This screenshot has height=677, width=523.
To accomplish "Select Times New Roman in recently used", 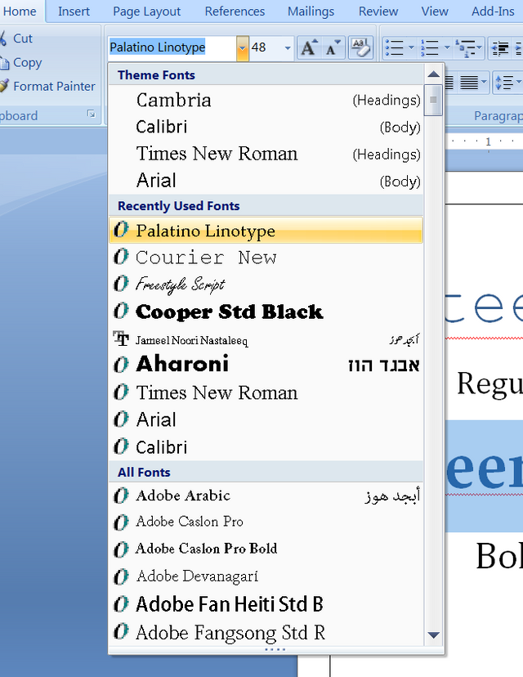I will pos(266,392).
